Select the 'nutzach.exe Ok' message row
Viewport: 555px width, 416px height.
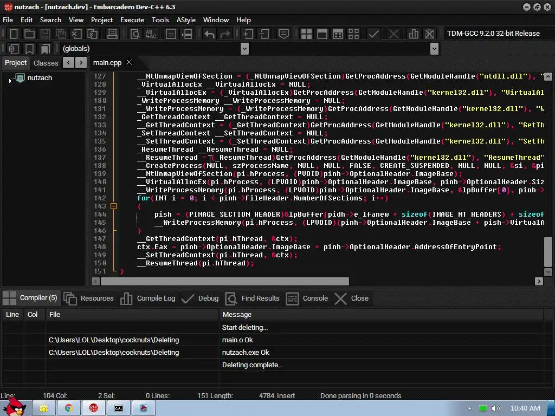click(x=273, y=352)
